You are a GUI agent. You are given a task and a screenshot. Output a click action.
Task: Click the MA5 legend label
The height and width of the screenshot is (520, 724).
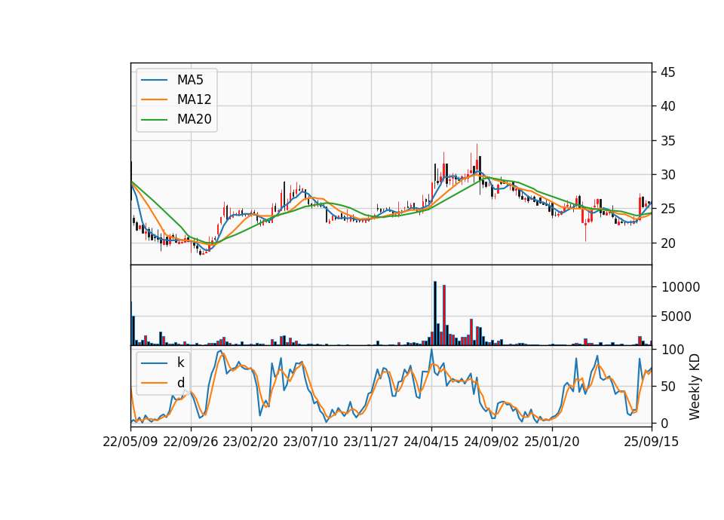pos(190,80)
